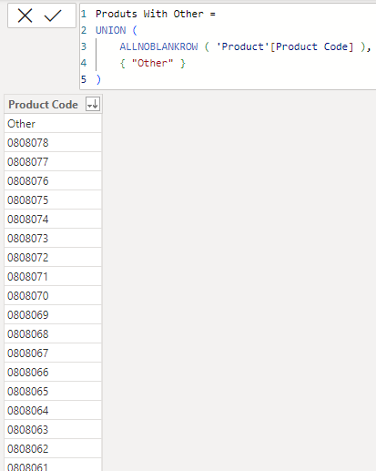The height and width of the screenshot is (471, 376).
Task: Click the 'Produts With Other' table name text
Action: (x=149, y=14)
